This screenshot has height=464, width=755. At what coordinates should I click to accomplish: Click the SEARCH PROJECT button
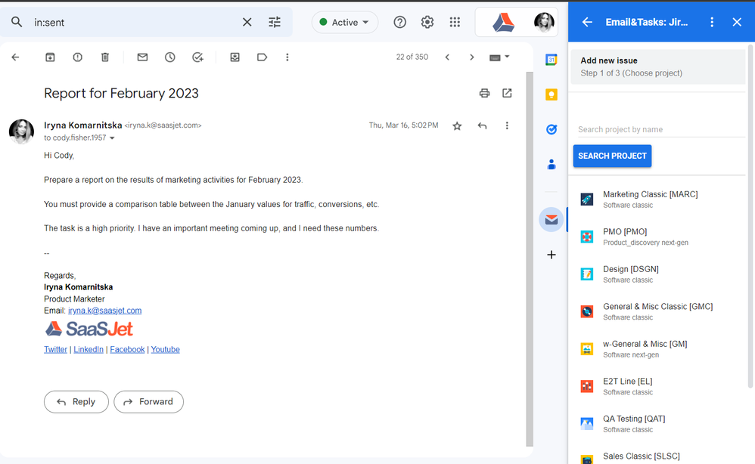(x=612, y=156)
